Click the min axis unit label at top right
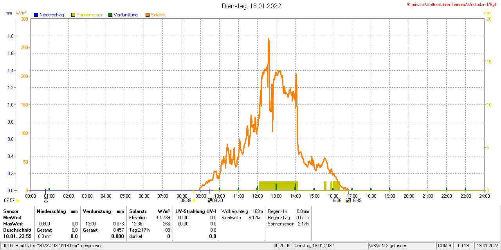This screenshot has height=250, width=501. point(488,13)
